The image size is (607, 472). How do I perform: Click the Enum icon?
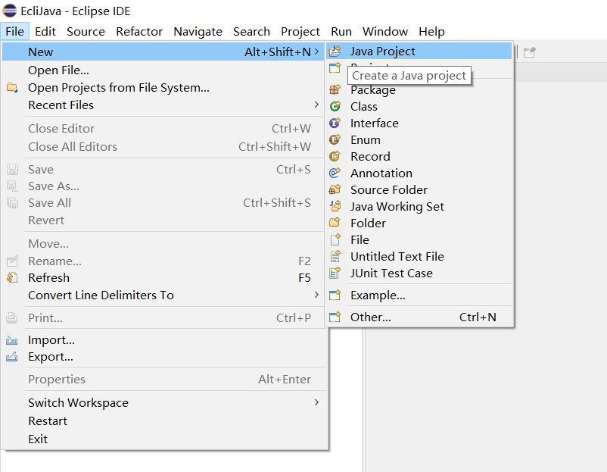(335, 139)
